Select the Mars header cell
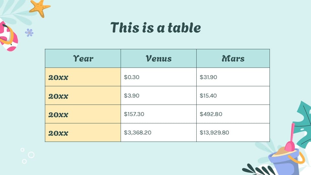 tap(233, 58)
